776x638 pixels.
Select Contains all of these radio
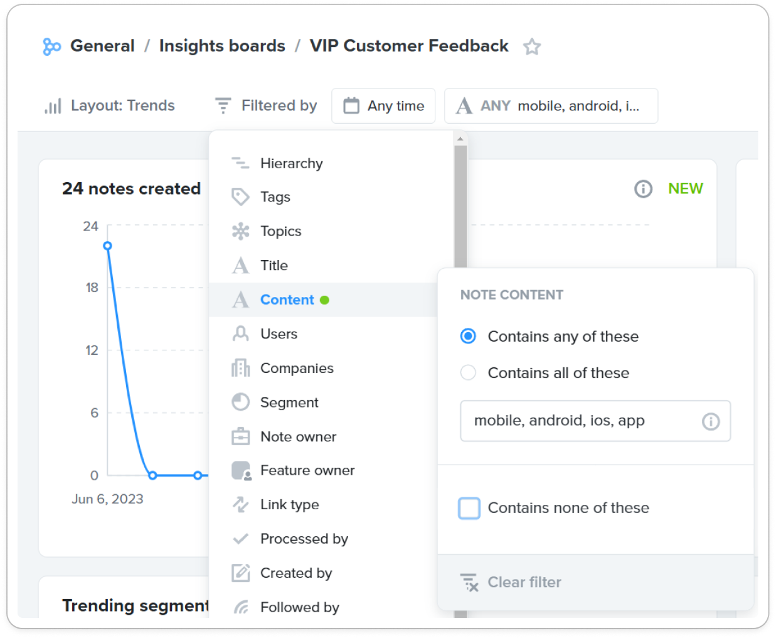pos(468,372)
